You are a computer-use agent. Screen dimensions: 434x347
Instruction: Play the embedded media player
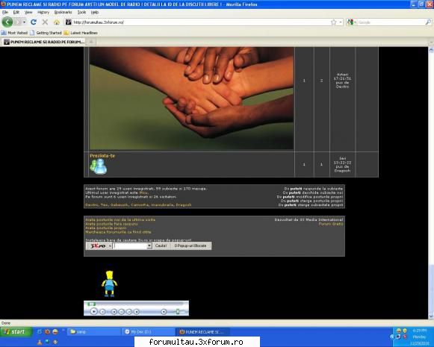[x=94, y=311]
